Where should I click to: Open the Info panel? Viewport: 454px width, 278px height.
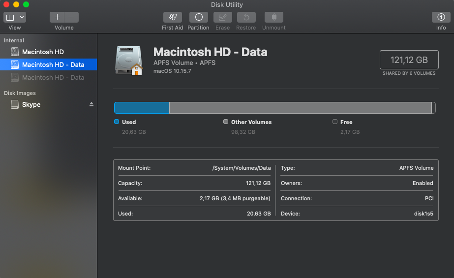click(441, 17)
